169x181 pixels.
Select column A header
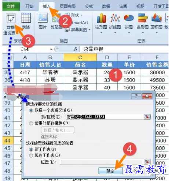(25, 57)
